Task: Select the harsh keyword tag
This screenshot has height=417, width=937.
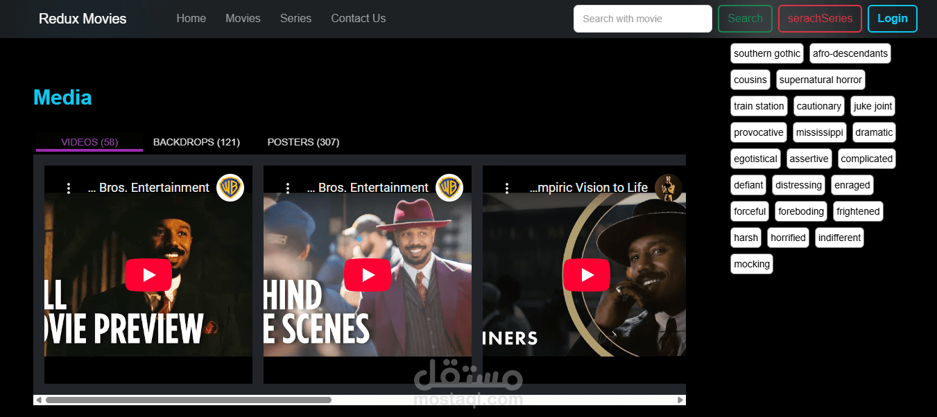Action: [x=746, y=238]
